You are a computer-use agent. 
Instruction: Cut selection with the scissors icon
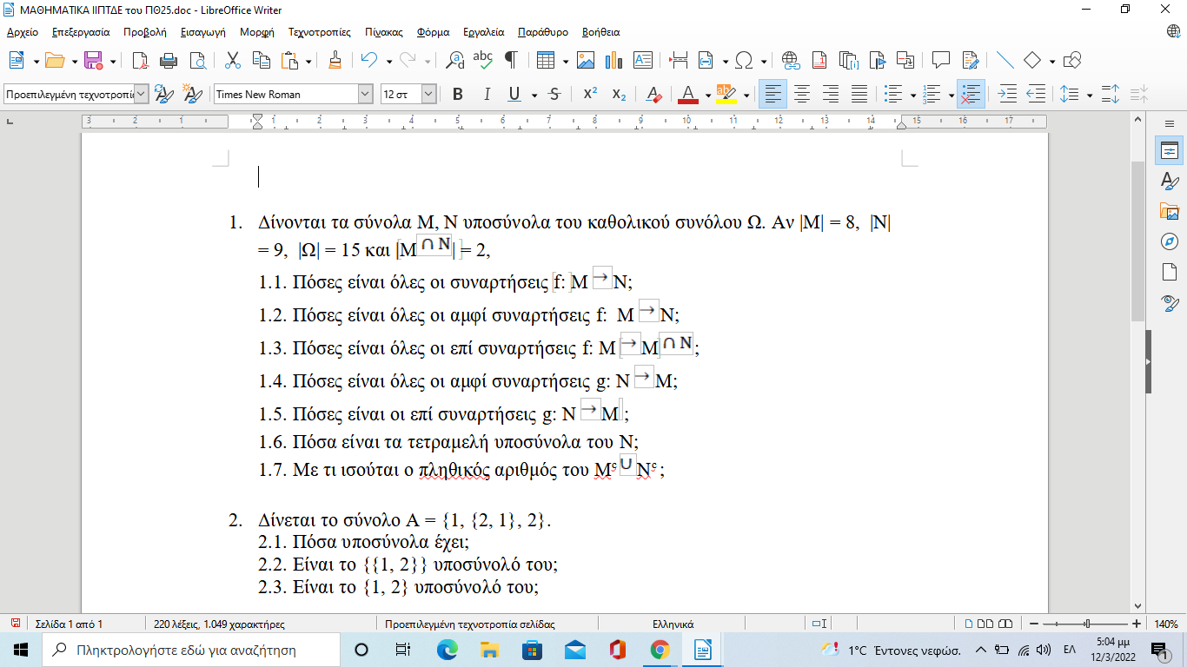coord(233,61)
